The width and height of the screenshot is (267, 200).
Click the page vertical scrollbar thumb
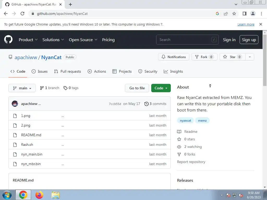tap(265, 60)
